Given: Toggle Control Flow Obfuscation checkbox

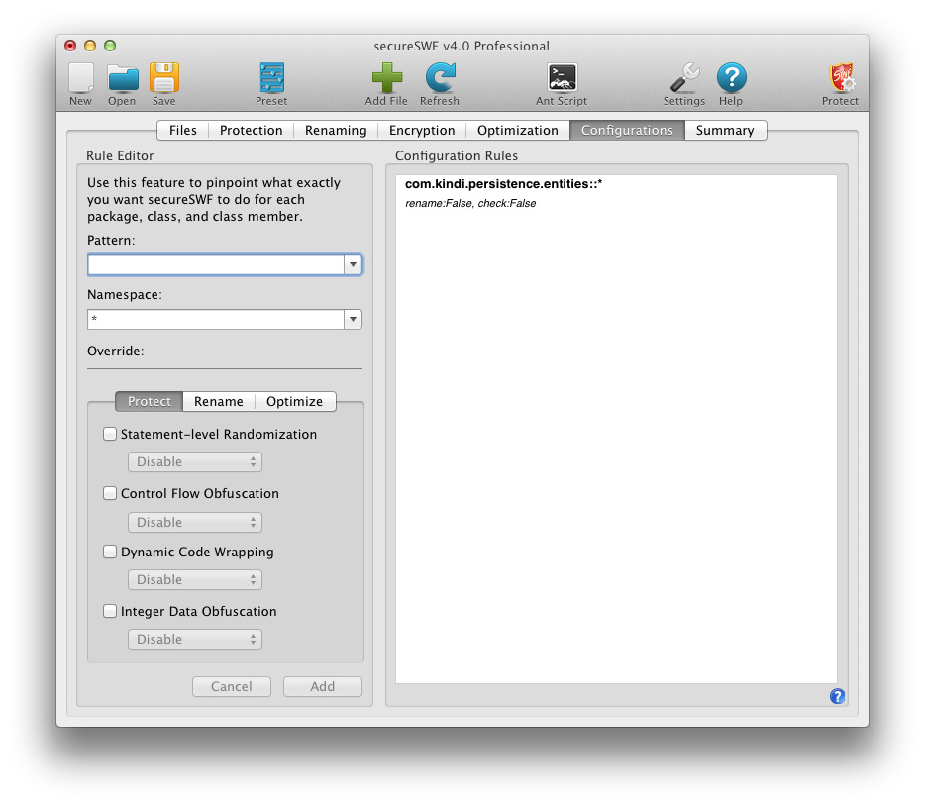Looking at the screenshot, I should (x=110, y=493).
